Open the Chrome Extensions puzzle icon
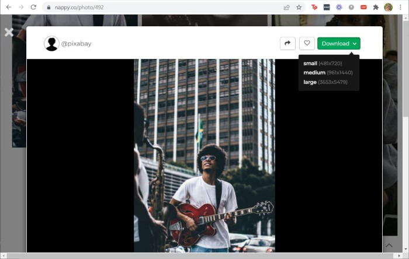This screenshot has width=409, height=259. point(376,7)
